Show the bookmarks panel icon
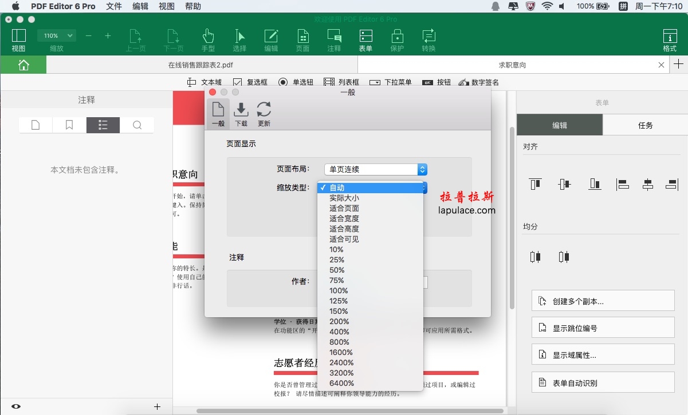 [x=69, y=125]
